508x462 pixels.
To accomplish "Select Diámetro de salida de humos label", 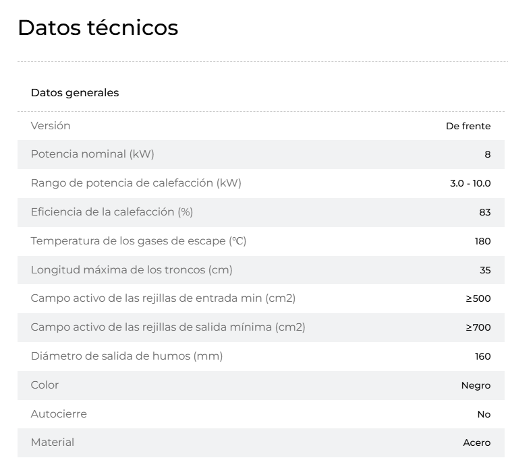I will click(x=127, y=356).
